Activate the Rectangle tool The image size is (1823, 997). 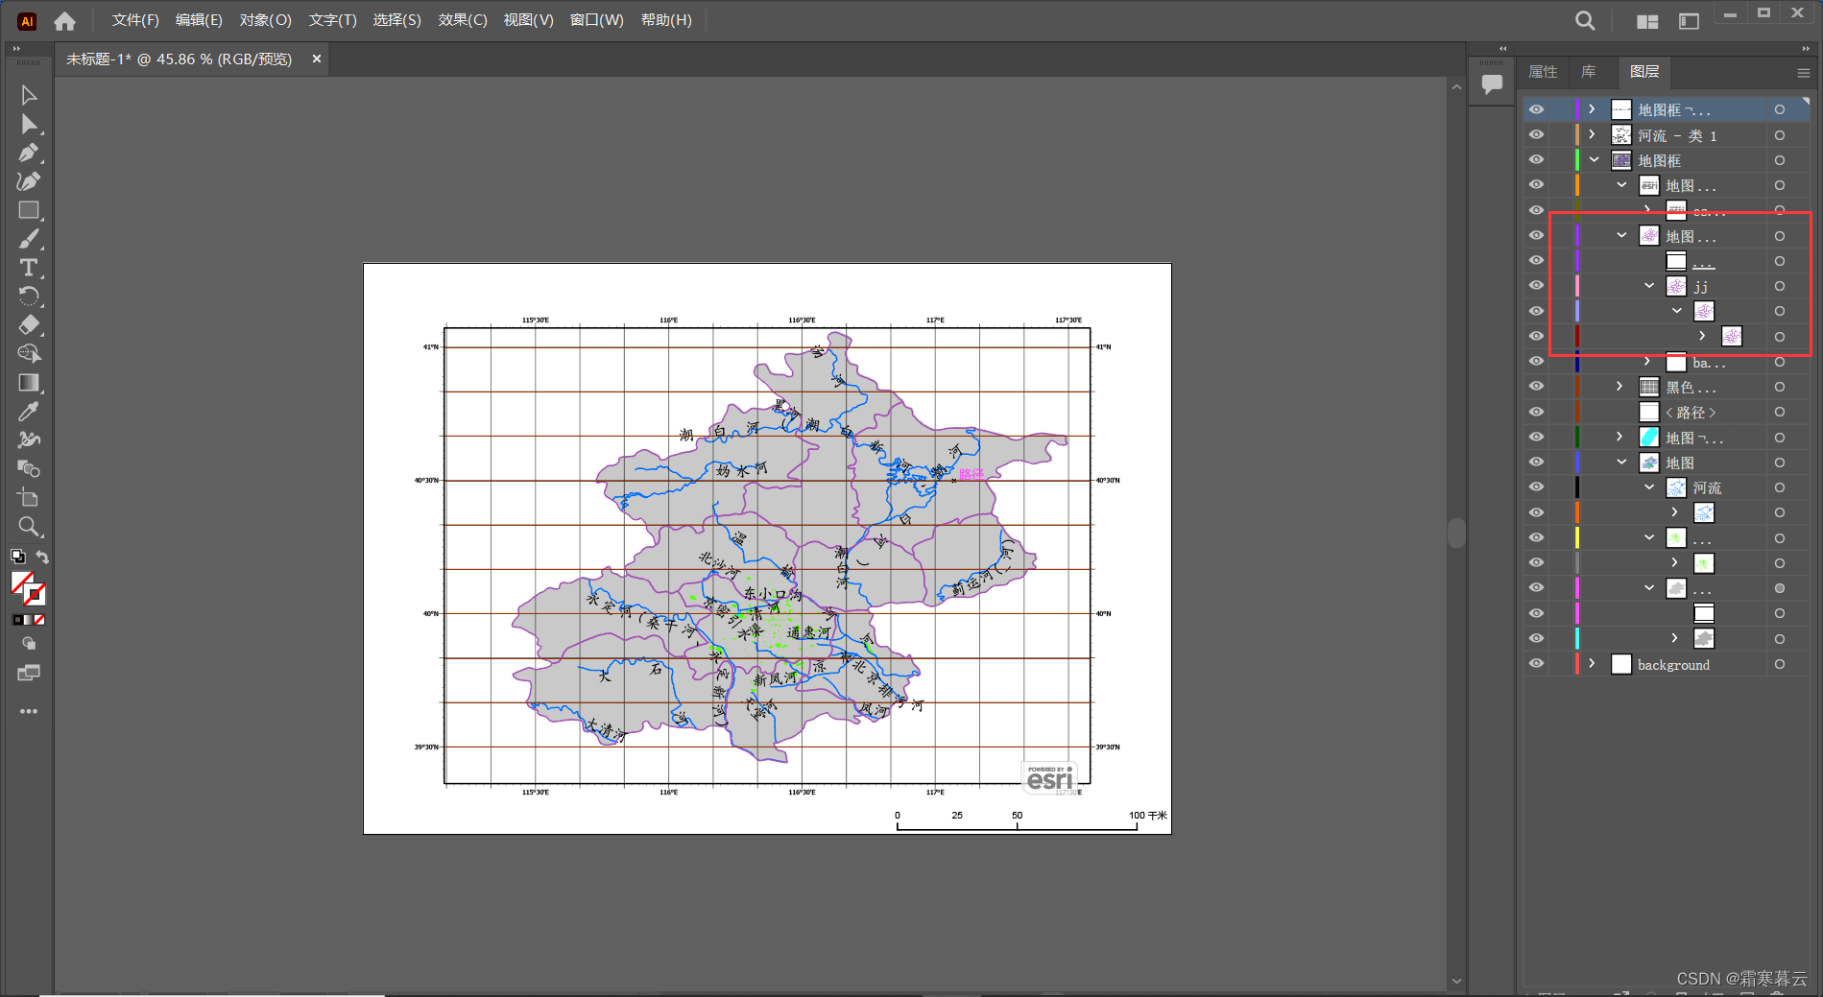point(29,210)
